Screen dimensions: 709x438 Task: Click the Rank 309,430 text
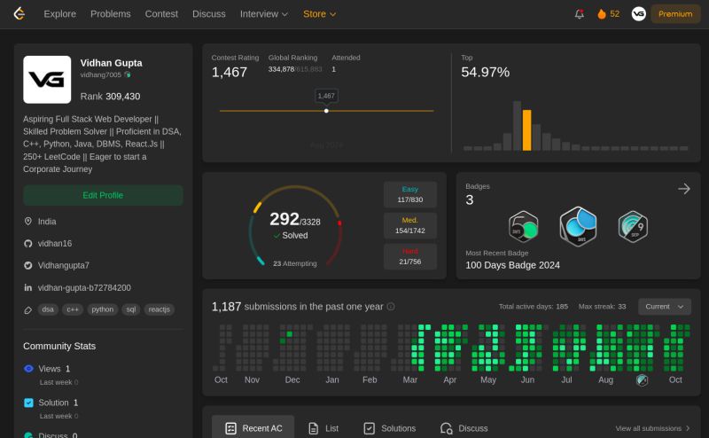click(x=110, y=97)
